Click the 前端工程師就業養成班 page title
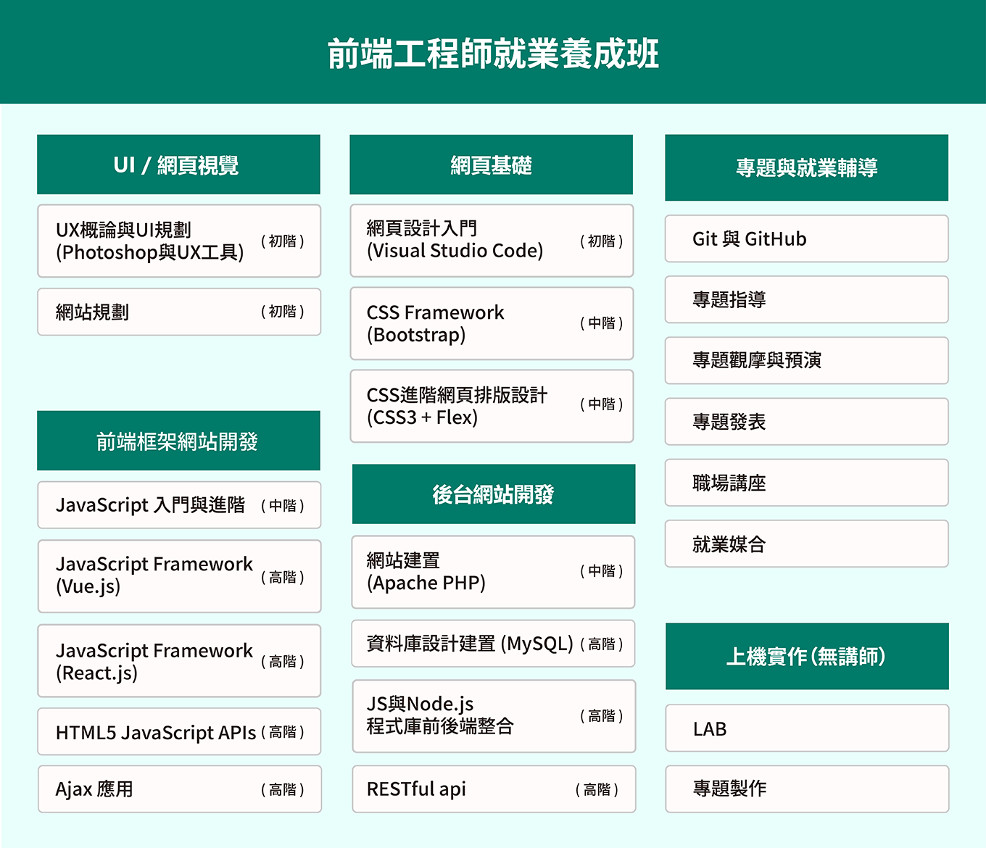This screenshot has width=986, height=848. [x=493, y=54]
